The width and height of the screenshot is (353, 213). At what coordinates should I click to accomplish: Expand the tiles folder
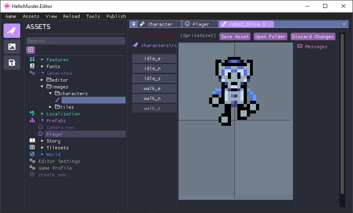[50, 107]
